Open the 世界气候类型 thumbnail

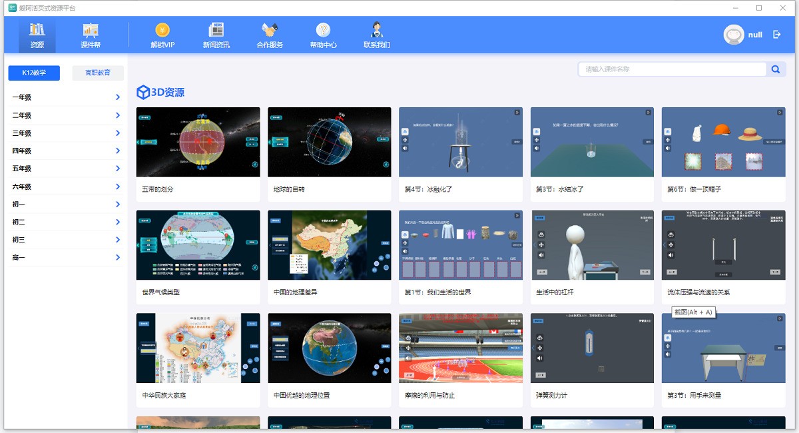click(198, 245)
